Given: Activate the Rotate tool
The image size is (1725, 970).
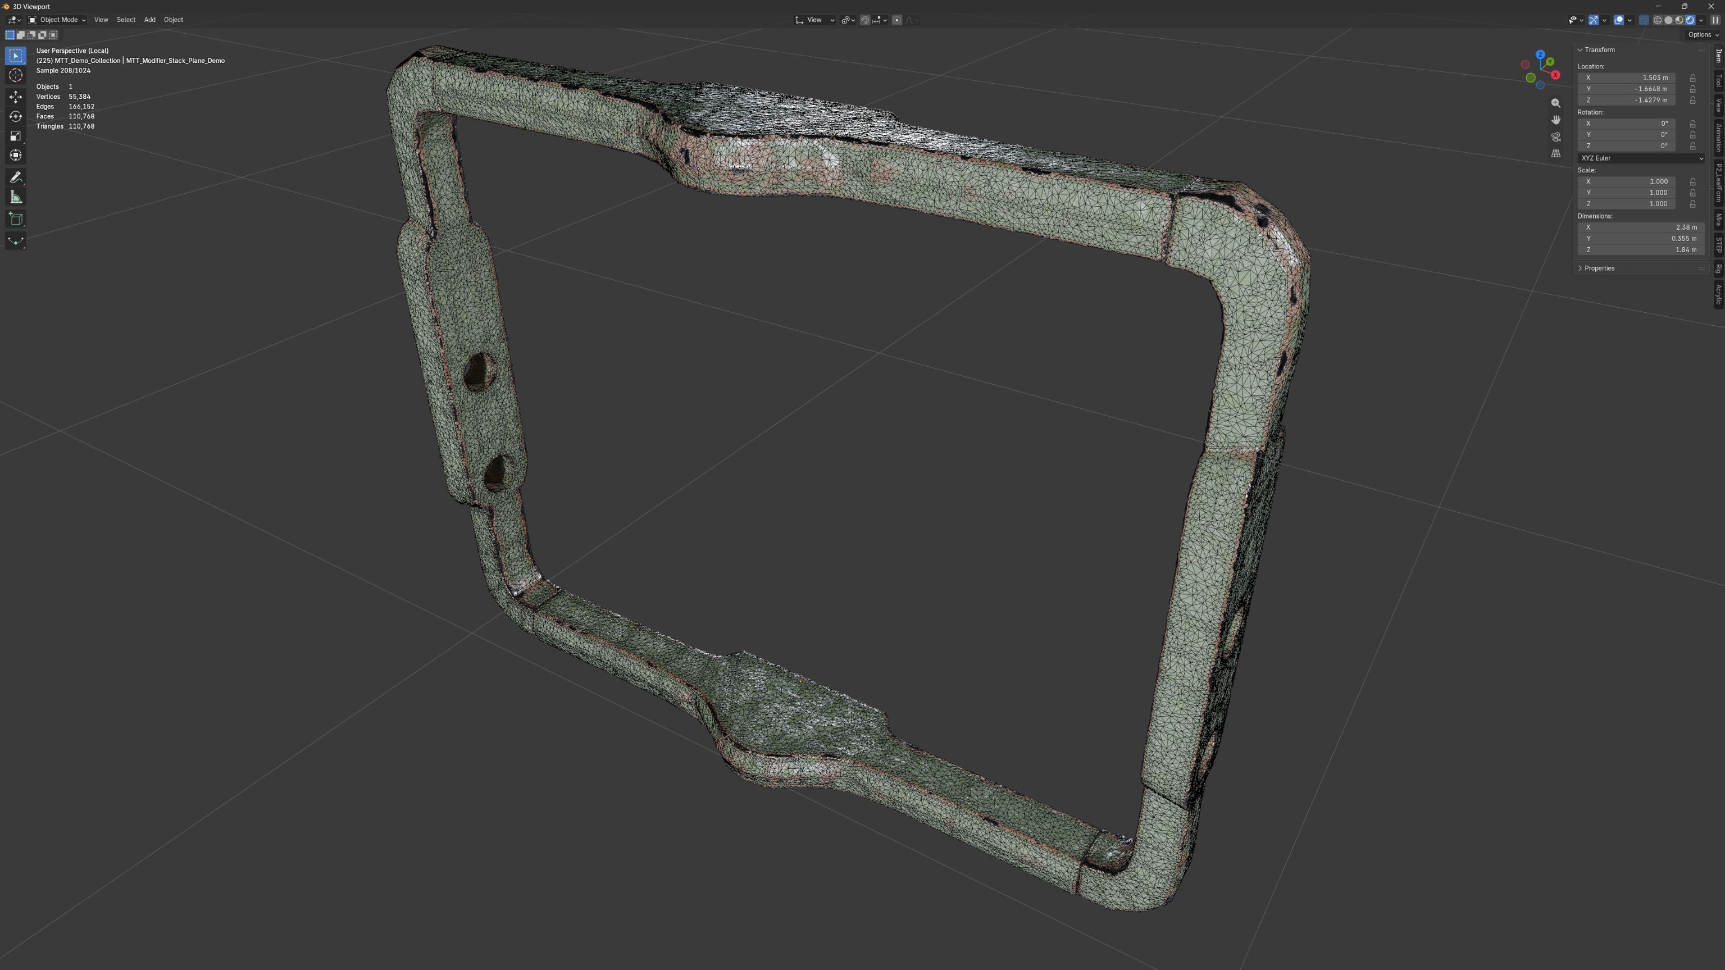Looking at the screenshot, I should (x=16, y=116).
